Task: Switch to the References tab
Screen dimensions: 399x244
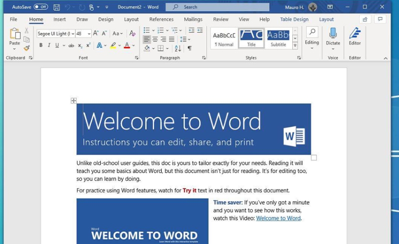Action: tap(161, 19)
